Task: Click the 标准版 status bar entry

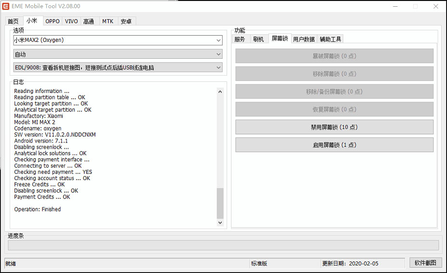Action: point(259,263)
